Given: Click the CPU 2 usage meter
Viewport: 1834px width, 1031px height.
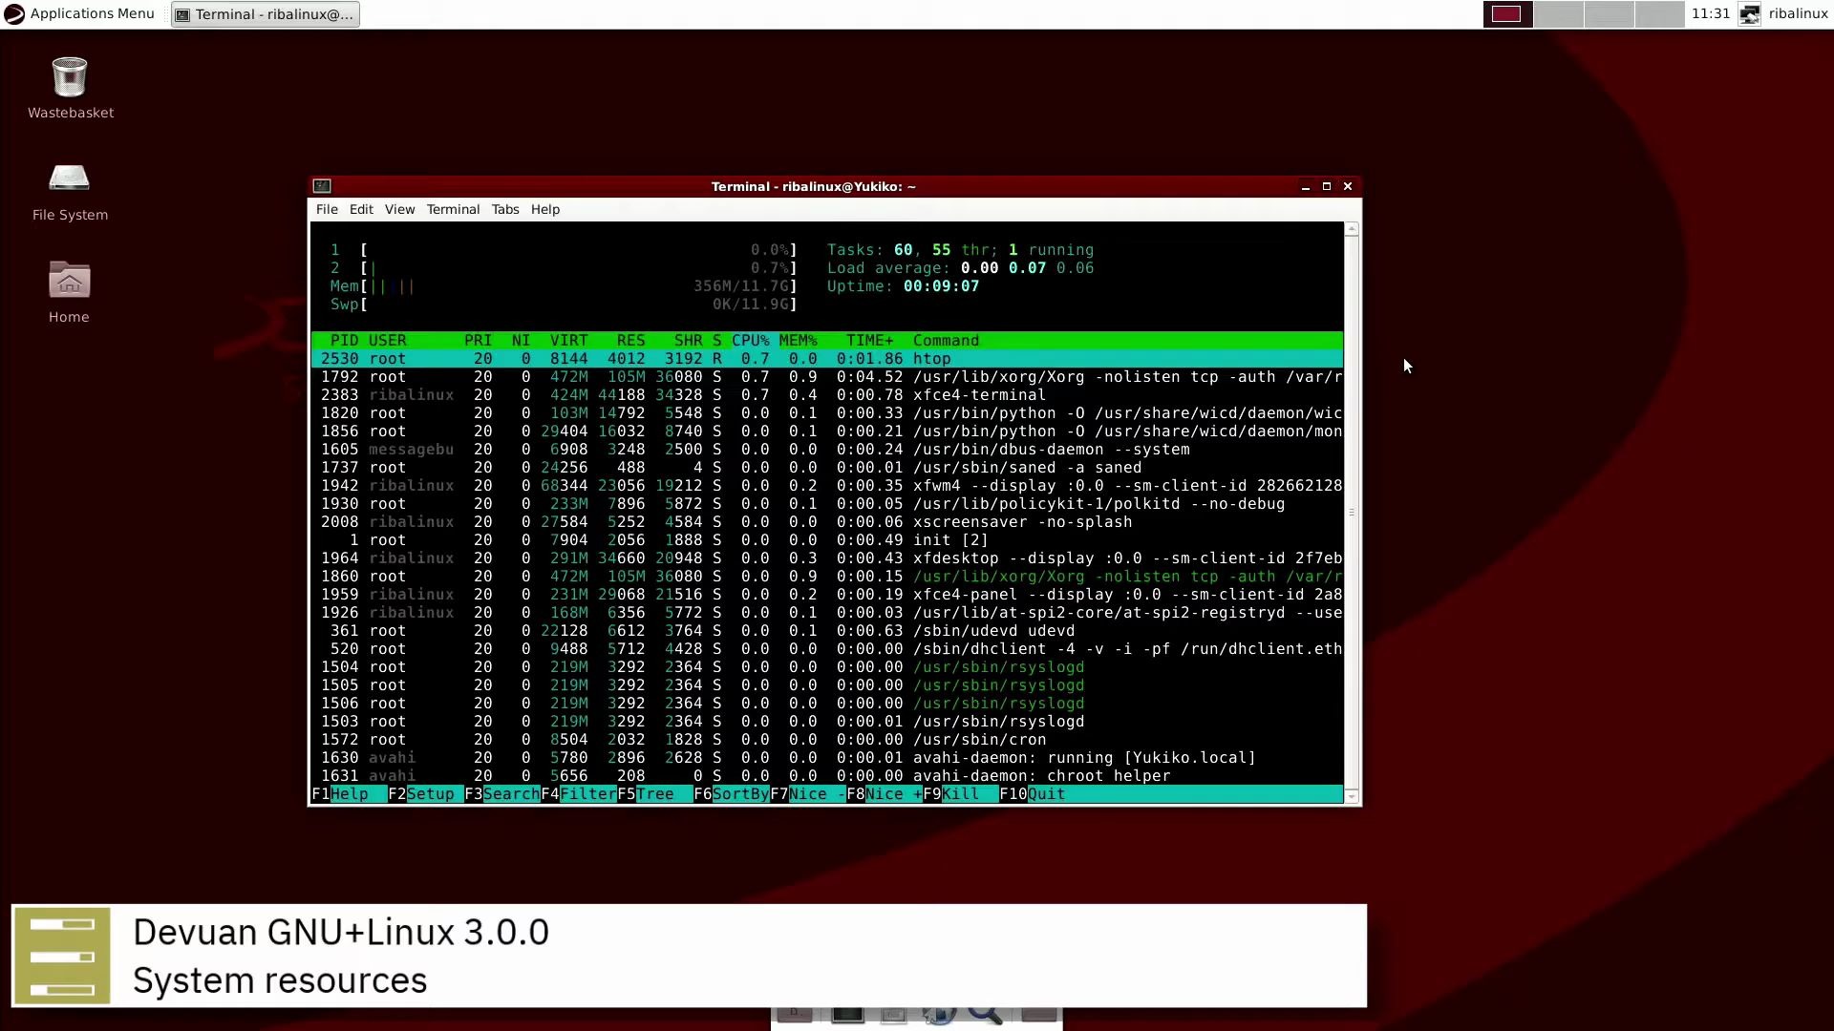Looking at the screenshot, I should pos(564,268).
